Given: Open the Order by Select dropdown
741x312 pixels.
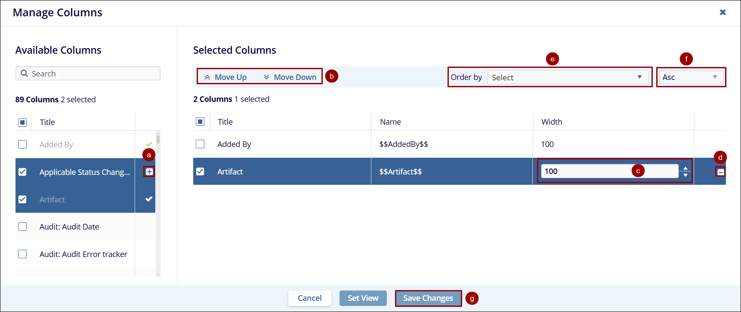Looking at the screenshot, I should 567,77.
